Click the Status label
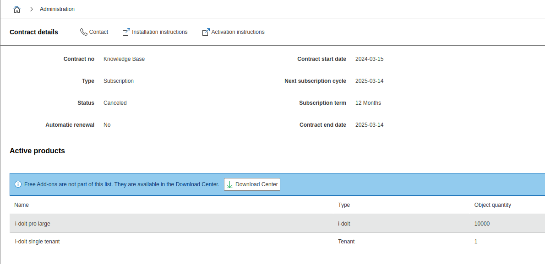Image resolution: width=545 pixels, height=264 pixels. coord(86,103)
